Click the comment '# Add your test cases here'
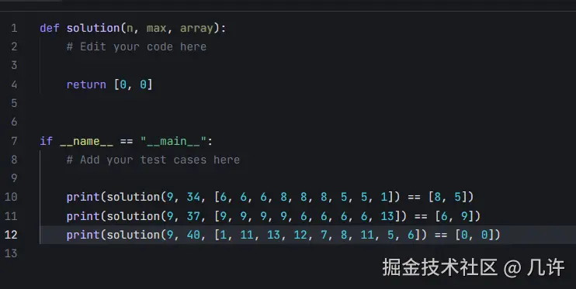Screen dimensions: 576x289 tap(153, 160)
